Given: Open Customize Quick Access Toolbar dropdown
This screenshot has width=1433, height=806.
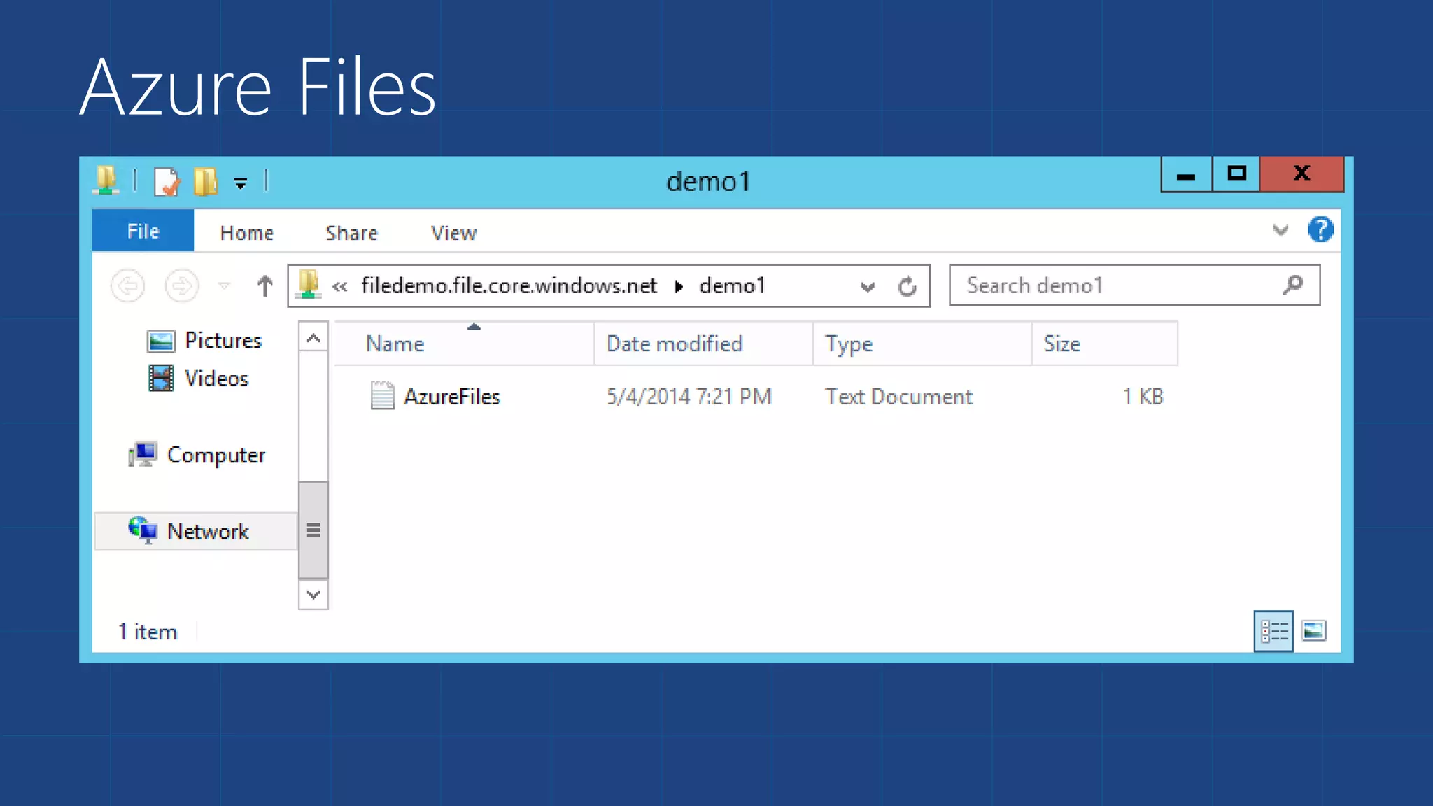Looking at the screenshot, I should tap(240, 183).
